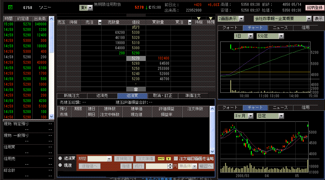Image resolution: width=325 pixels, height=180 pixels.
Task: Select the 現渡 radio button
Action: (x=60, y=165)
